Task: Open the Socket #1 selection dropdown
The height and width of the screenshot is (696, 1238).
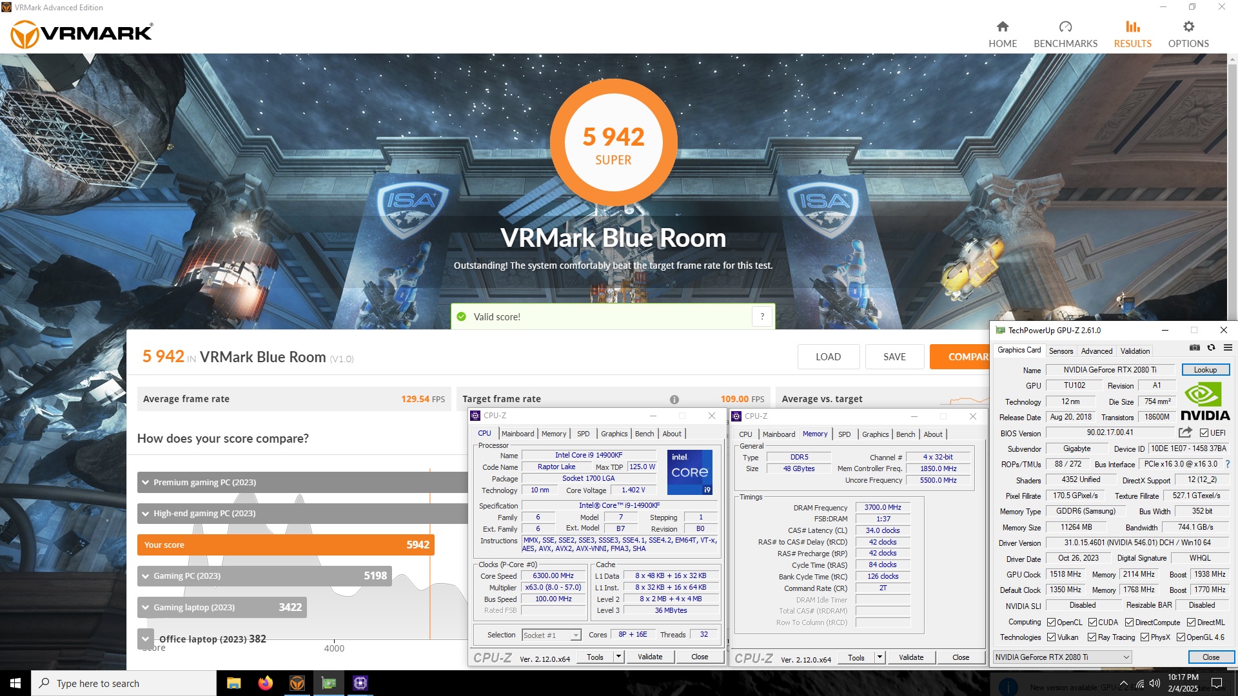Action: click(x=551, y=635)
